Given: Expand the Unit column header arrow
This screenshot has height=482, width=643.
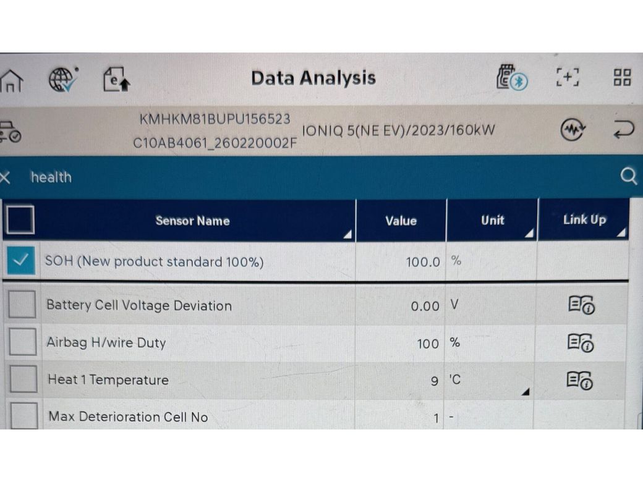Looking at the screenshot, I should (530, 234).
